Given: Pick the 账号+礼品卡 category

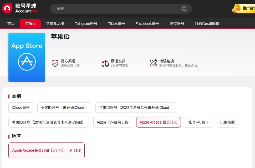Looking at the screenshot, I should click(198, 122).
